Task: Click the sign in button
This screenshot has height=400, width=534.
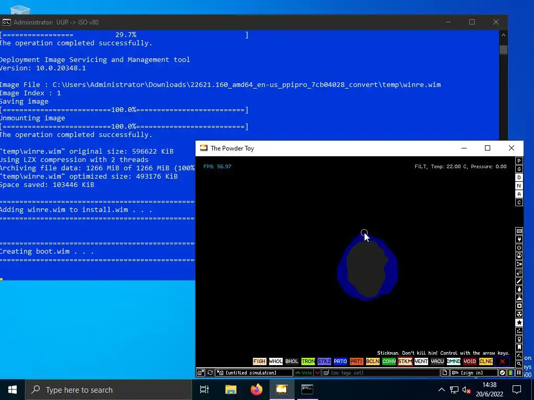Action: pos(474,373)
